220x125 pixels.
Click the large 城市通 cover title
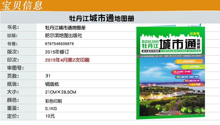178,44
